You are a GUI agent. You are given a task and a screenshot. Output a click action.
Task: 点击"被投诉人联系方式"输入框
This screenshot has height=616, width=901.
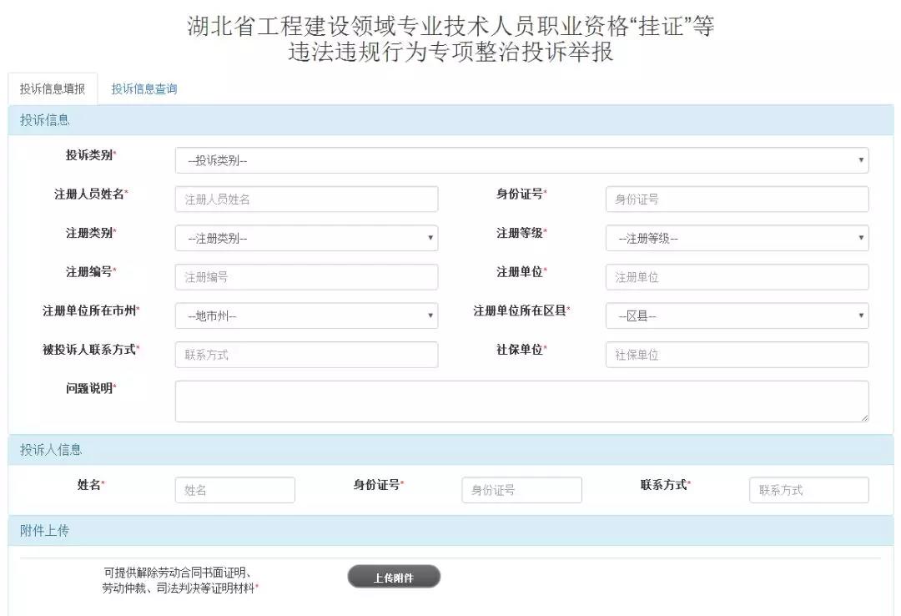306,354
